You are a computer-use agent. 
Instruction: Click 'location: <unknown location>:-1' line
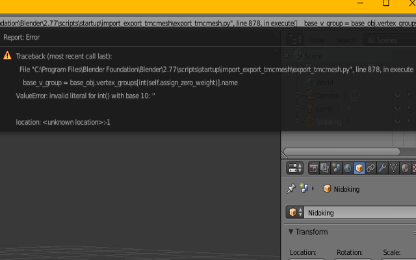[x=63, y=122]
